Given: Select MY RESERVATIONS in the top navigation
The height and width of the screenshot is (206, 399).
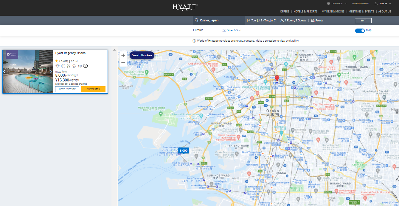Looking at the screenshot, I should tap(333, 11).
